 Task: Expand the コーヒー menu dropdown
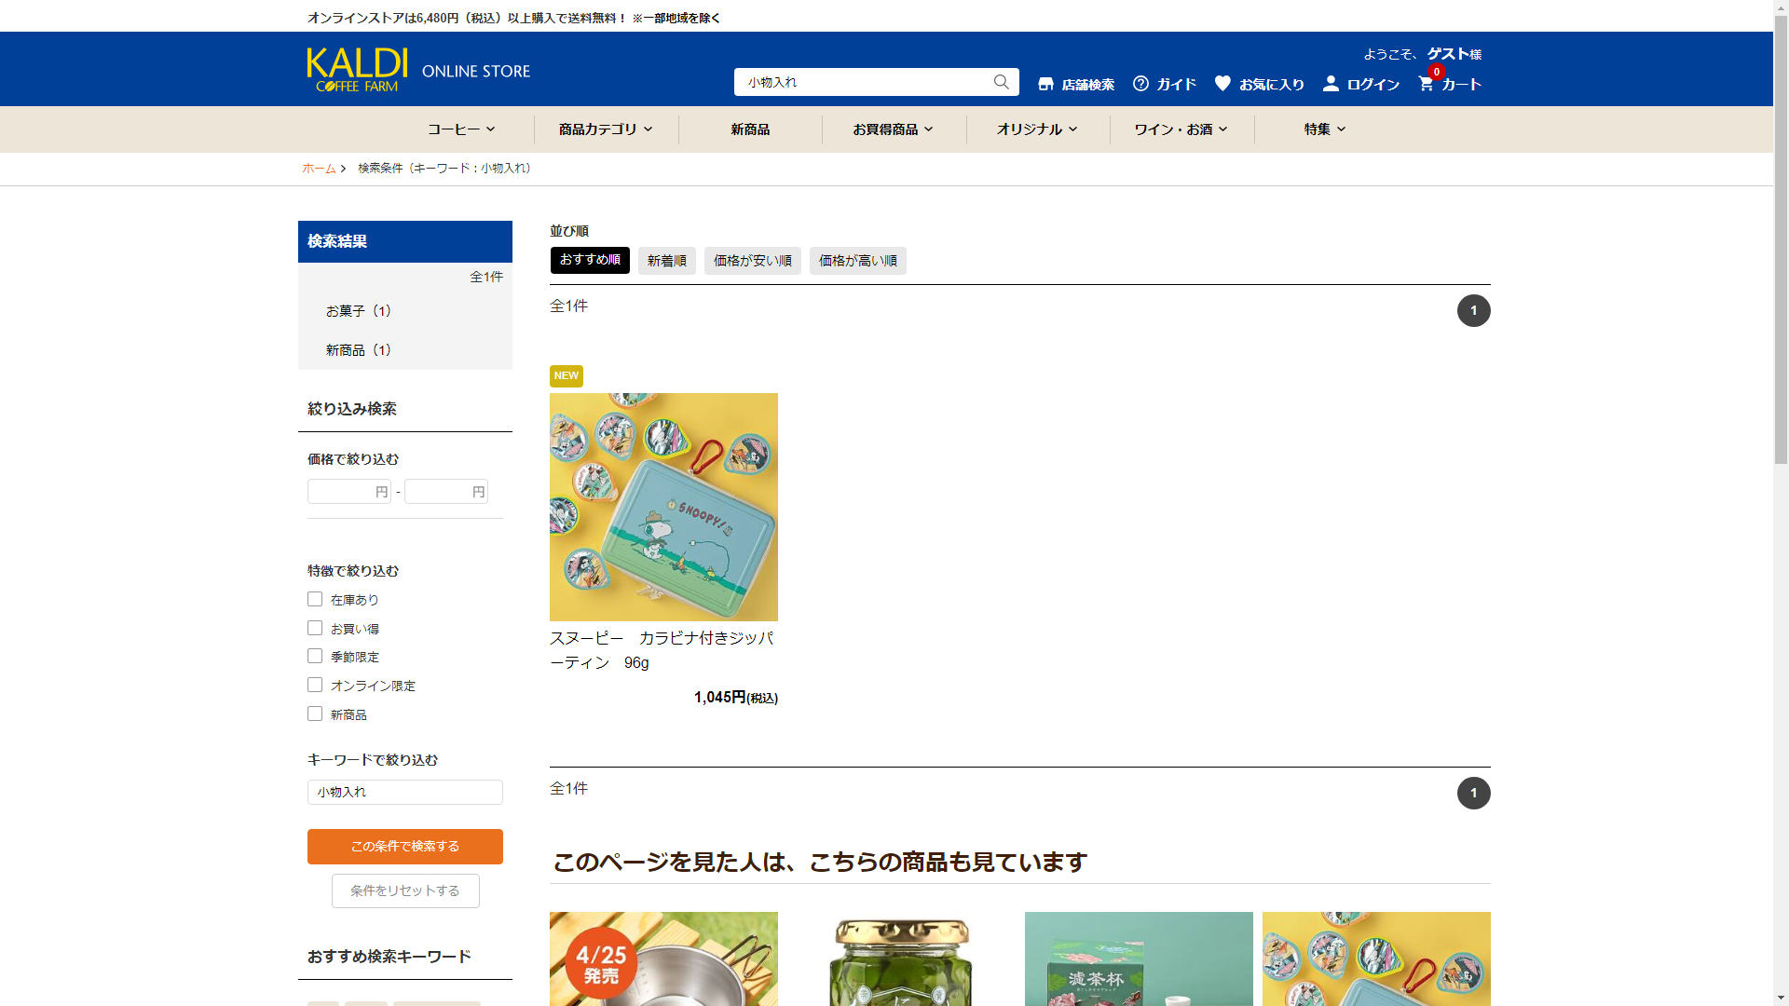(461, 129)
